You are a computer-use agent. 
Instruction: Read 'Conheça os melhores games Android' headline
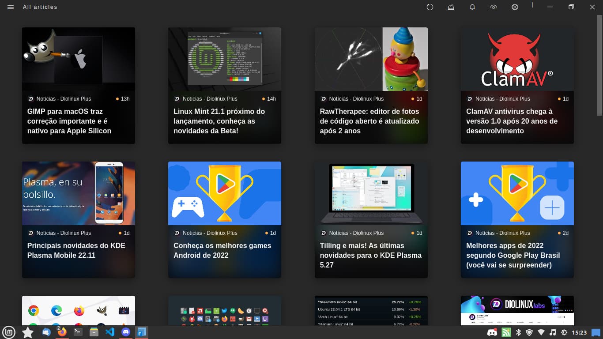point(222,250)
